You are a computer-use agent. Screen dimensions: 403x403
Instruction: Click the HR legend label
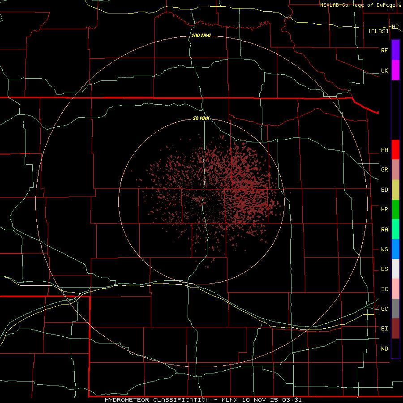tap(384, 210)
